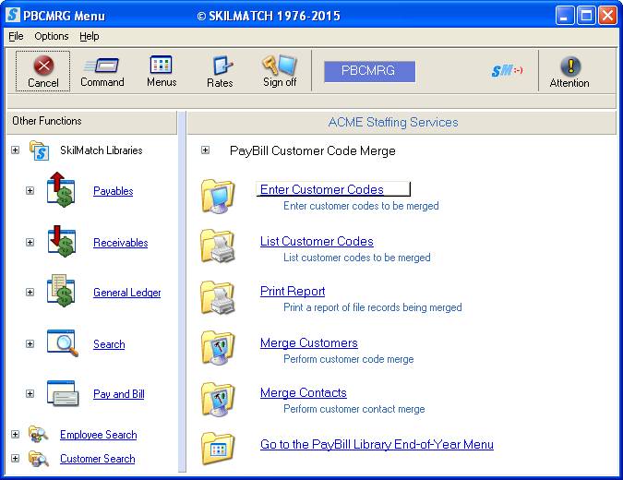The height and width of the screenshot is (480, 623).
Task: Expand the Payables node
Action: pos(30,191)
